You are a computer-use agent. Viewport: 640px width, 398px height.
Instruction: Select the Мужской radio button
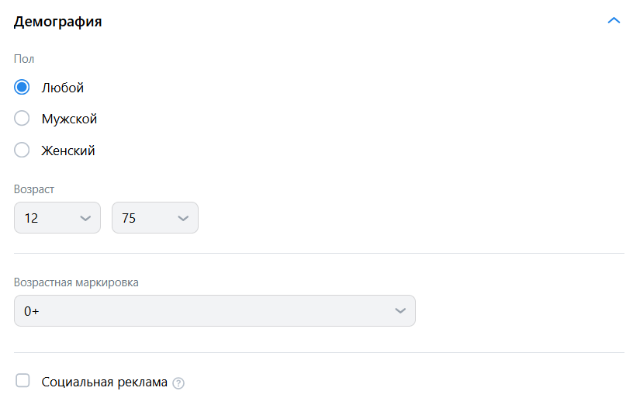point(22,119)
